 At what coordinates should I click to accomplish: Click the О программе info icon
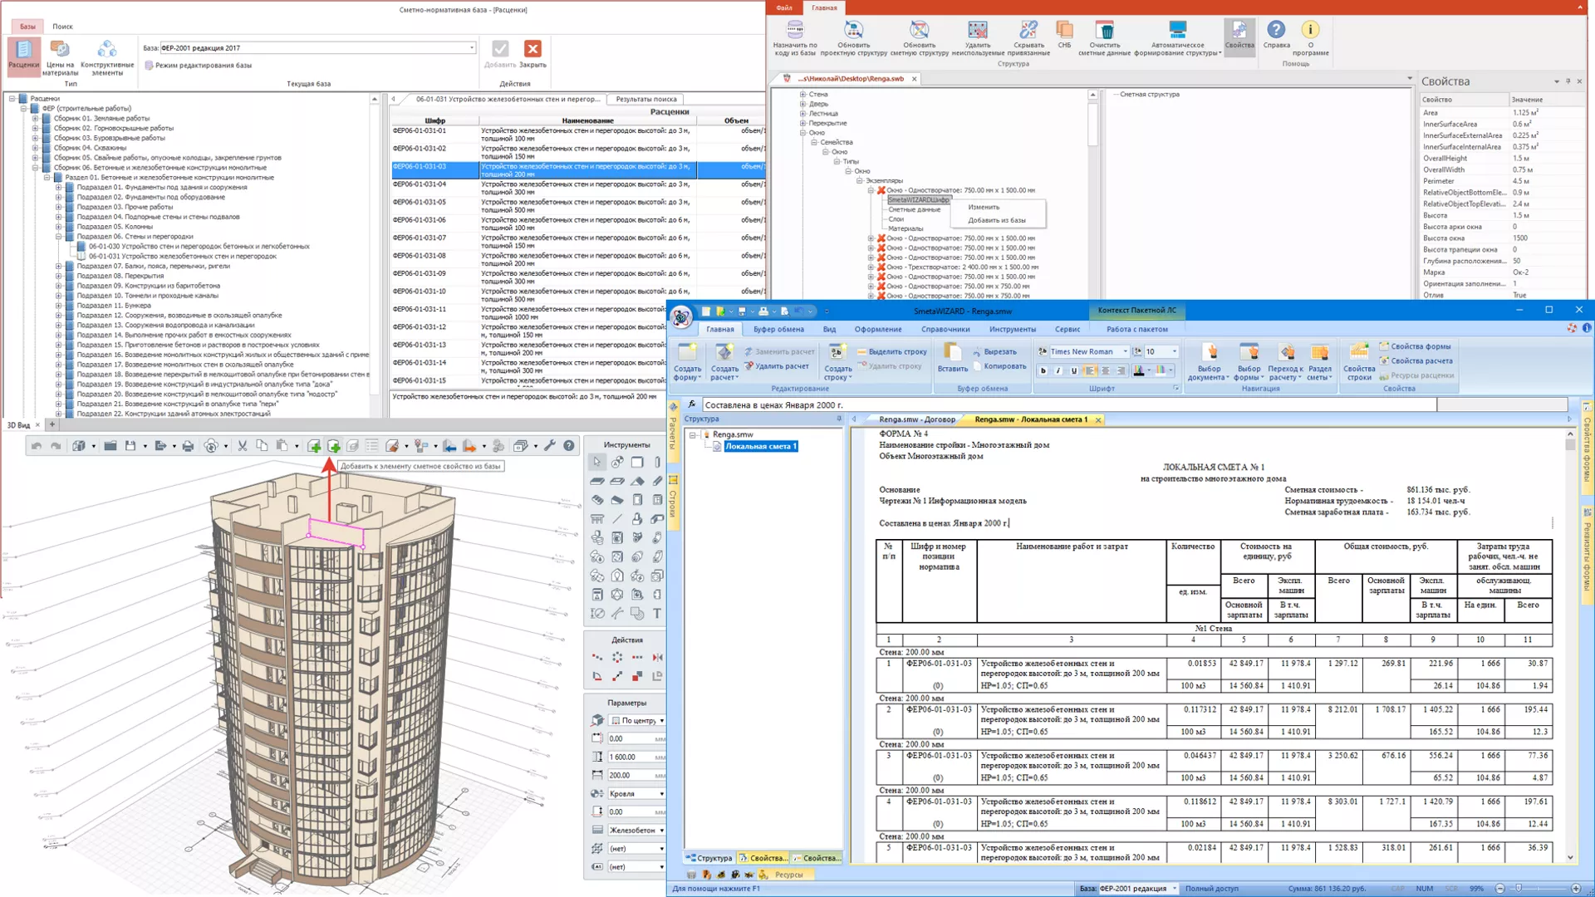click(1310, 39)
